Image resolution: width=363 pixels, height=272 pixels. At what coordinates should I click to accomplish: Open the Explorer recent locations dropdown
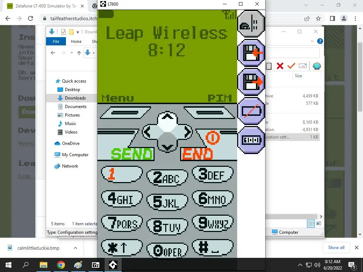[x=72, y=53]
